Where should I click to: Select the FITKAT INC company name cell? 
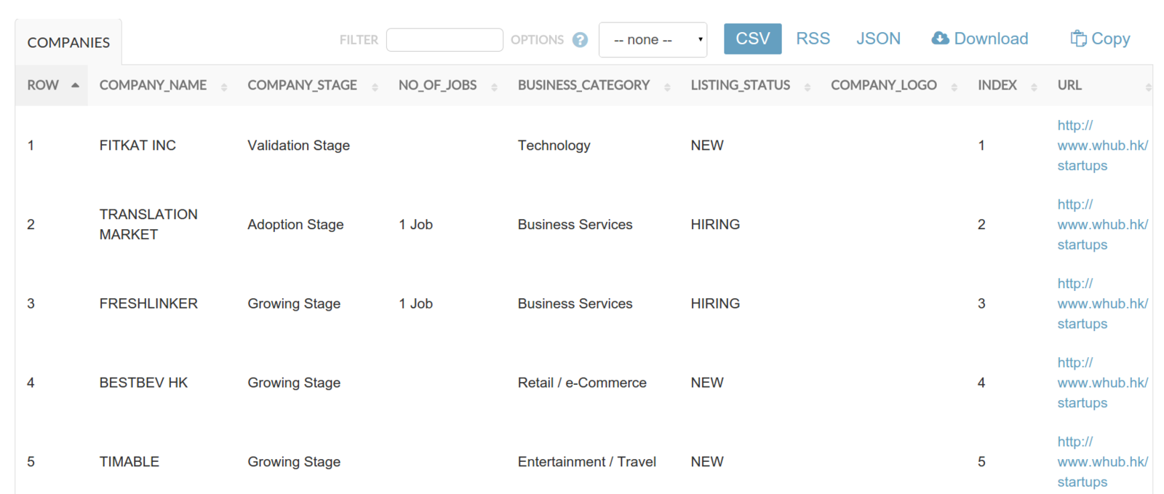click(x=137, y=146)
